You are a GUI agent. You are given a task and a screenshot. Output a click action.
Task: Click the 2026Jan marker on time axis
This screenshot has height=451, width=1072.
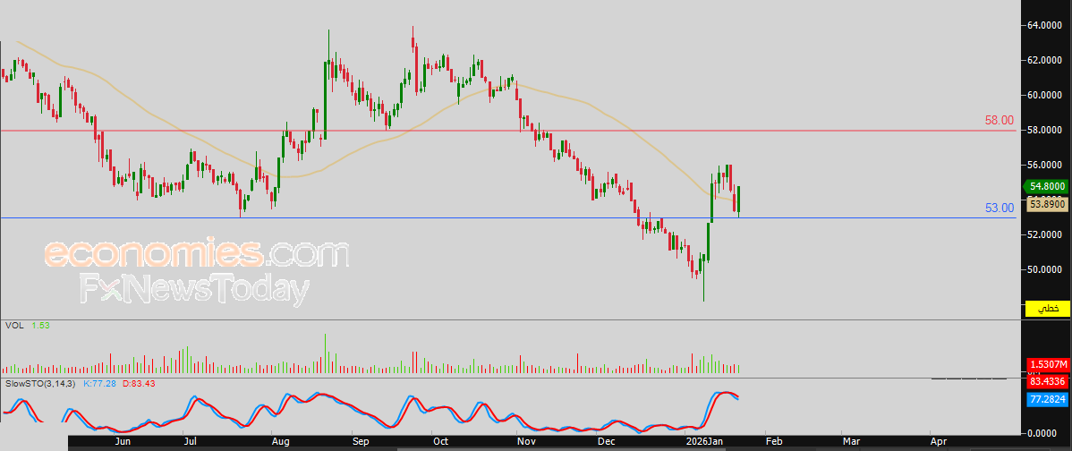[705, 442]
